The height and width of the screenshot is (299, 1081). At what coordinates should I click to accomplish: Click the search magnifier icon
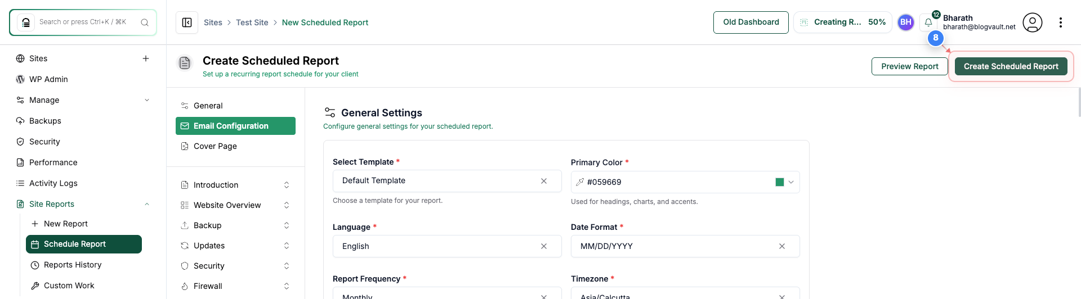(145, 22)
